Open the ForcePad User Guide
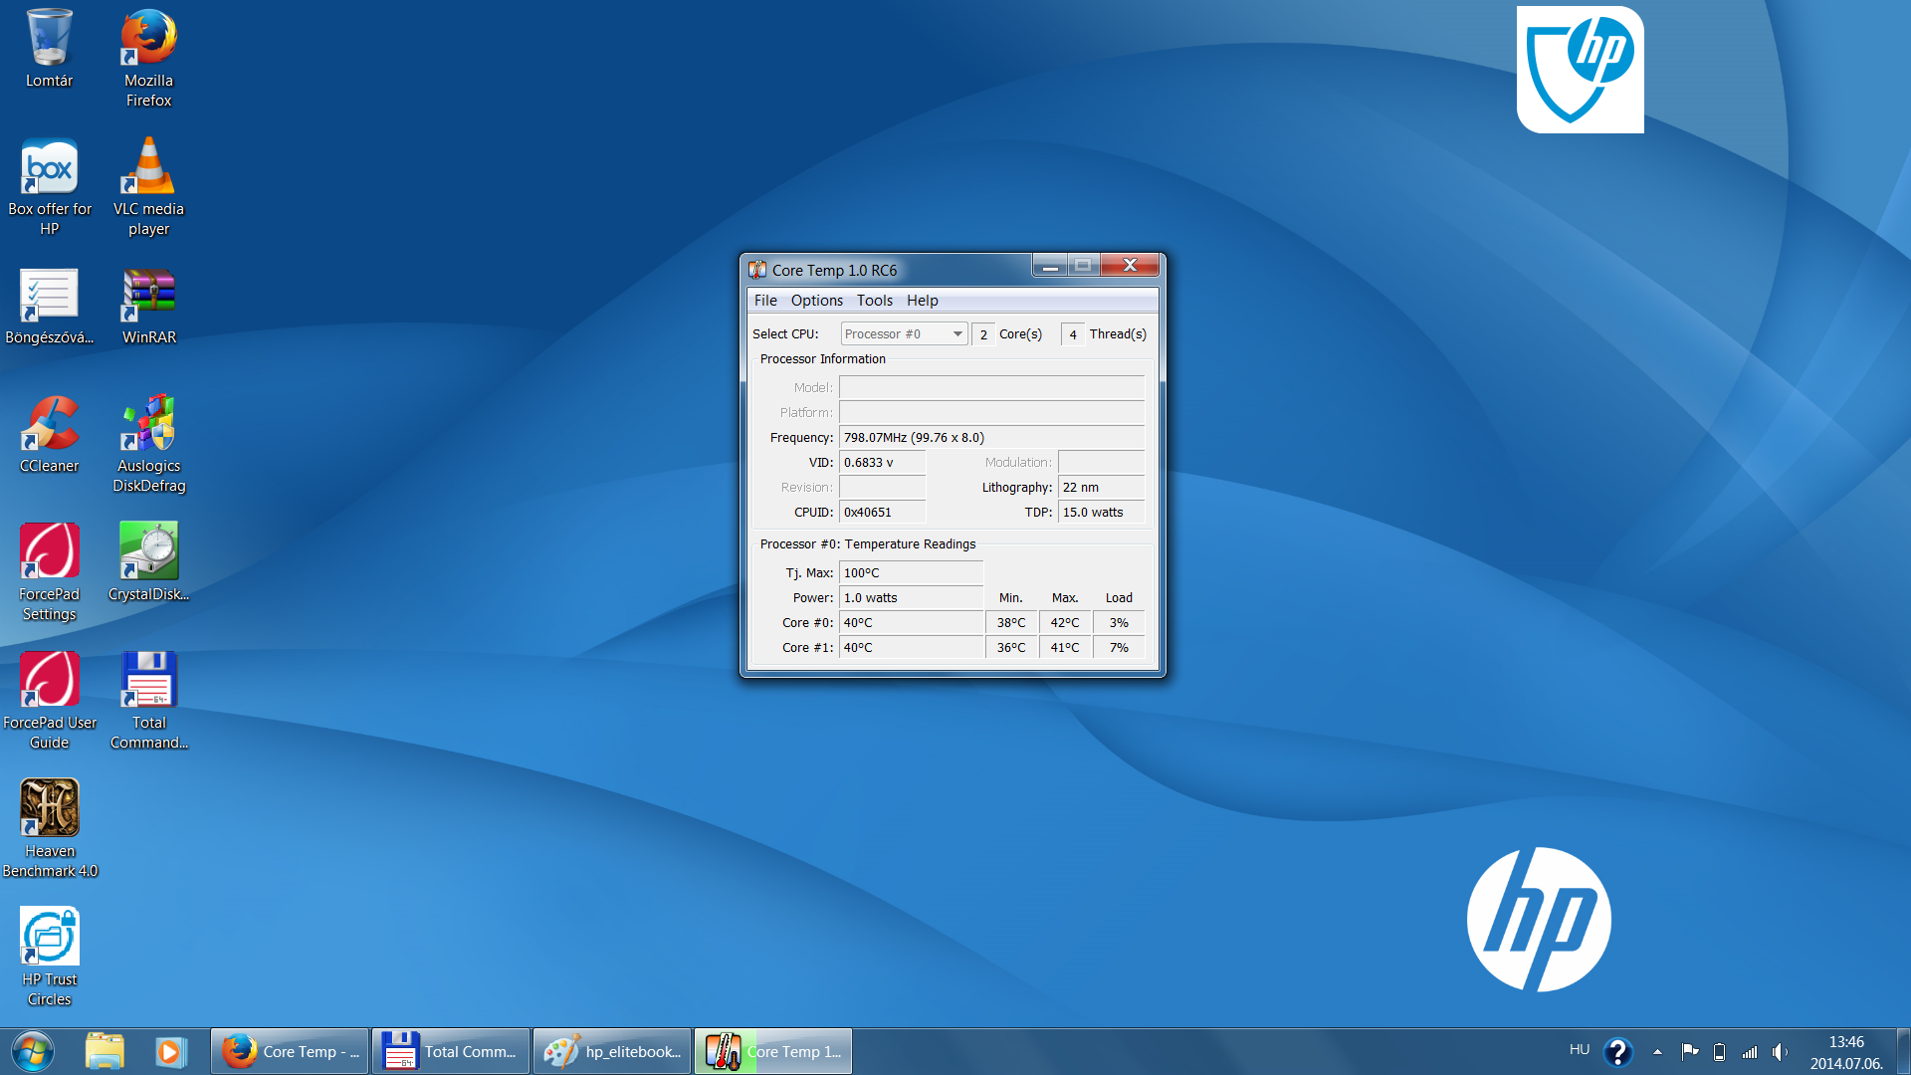The height and width of the screenshot is (1075, 1911). (49, 682)
